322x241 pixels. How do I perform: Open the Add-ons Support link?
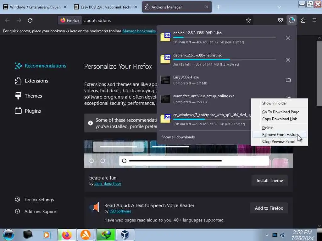pyautogui.click(x=36, y=211)
